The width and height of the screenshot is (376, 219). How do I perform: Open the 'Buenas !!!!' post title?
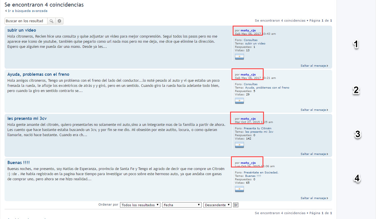click(18, 163)
